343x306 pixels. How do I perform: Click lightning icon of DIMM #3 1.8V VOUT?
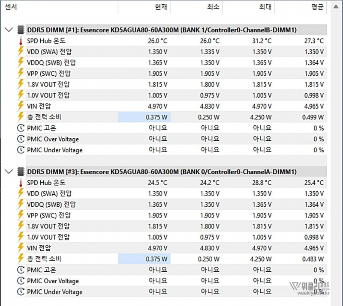click(21, 226)
